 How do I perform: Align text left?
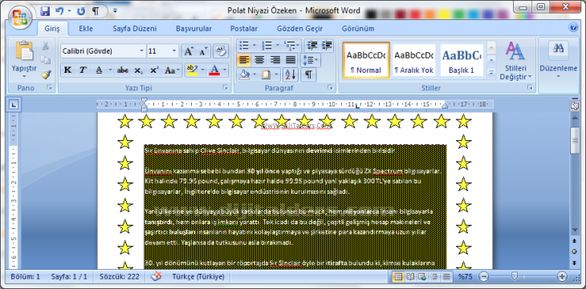click(244, 60)
